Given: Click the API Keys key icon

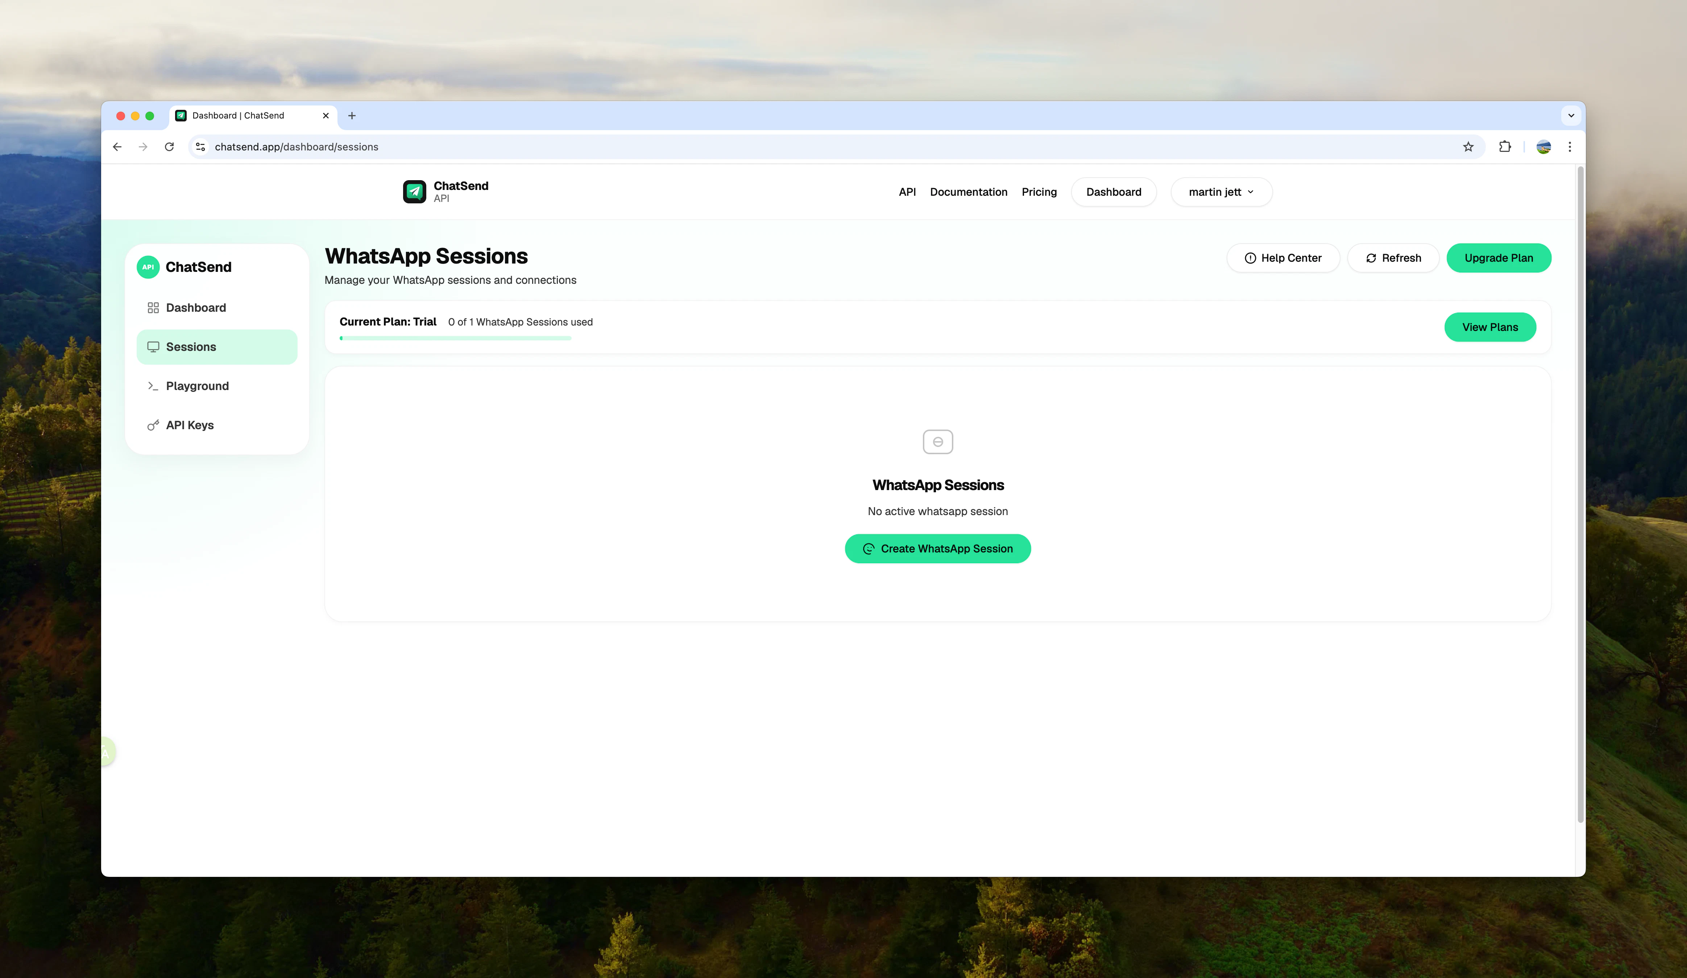Looking at the screenshot, I should coord(153,425).
